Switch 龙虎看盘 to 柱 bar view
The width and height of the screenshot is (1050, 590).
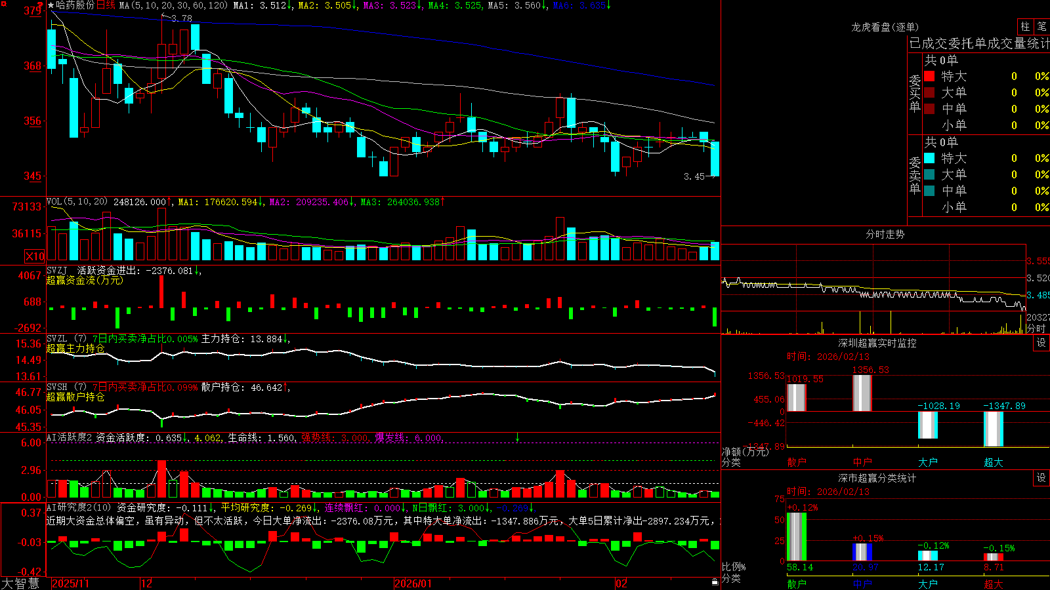[x=1025, y=26]
